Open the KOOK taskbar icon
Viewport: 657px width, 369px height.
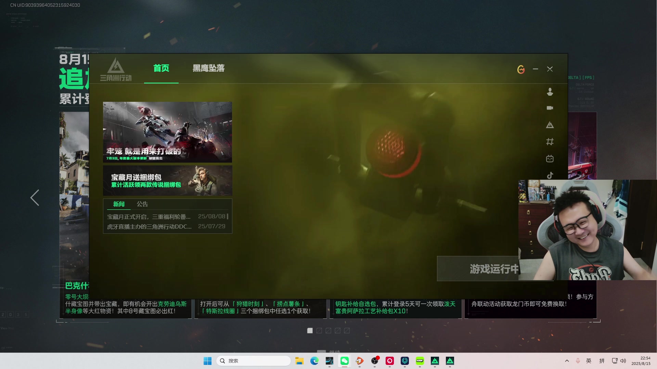[420, 361]
